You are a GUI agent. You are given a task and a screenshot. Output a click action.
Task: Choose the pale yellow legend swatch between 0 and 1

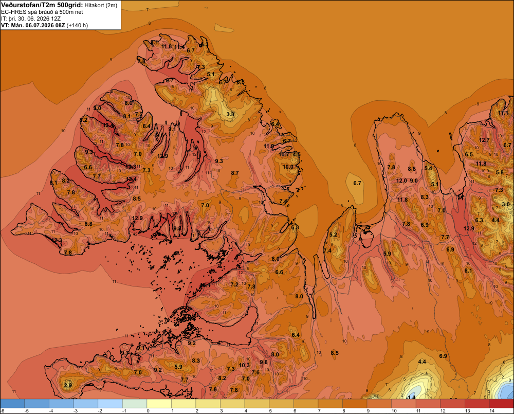point(159,404)
